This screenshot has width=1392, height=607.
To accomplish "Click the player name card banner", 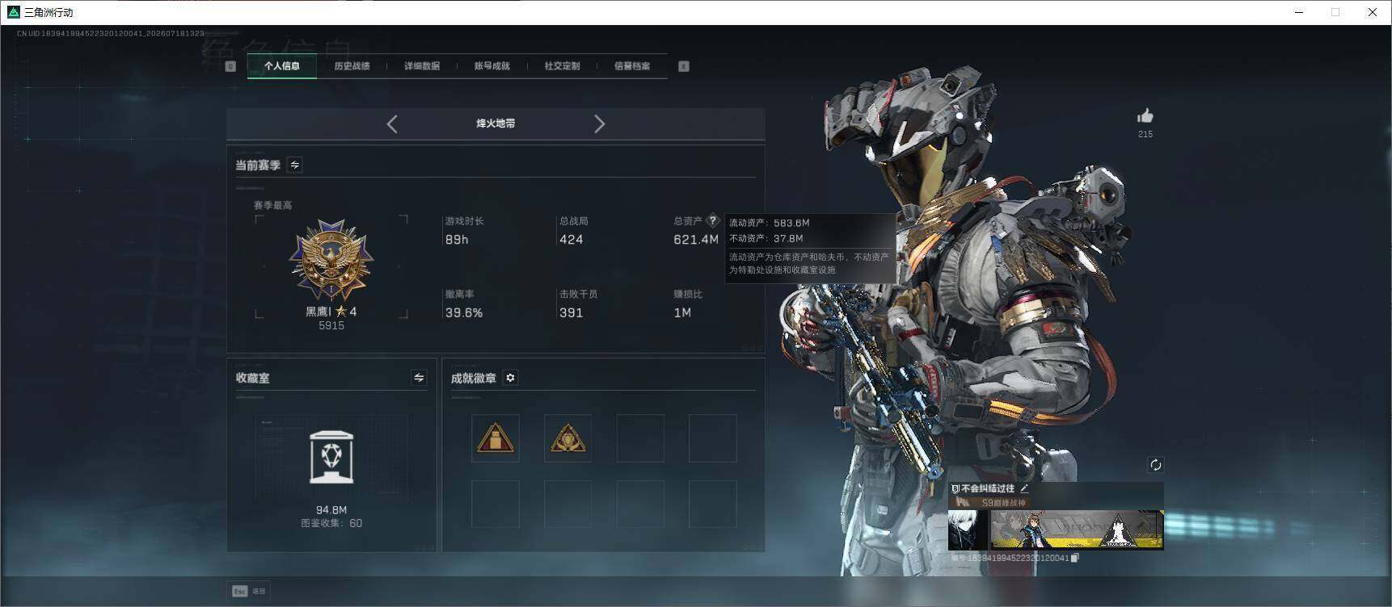I will (x=1077, y=530).
